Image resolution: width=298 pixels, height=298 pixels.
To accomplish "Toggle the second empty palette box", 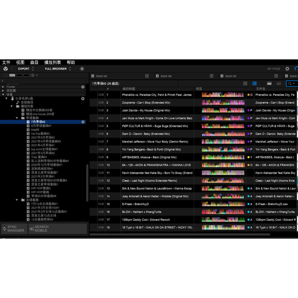I will pos(19,75).
